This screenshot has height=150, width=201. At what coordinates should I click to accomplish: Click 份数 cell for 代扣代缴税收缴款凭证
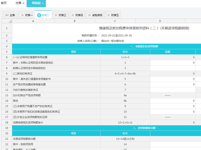click(173, 90)
